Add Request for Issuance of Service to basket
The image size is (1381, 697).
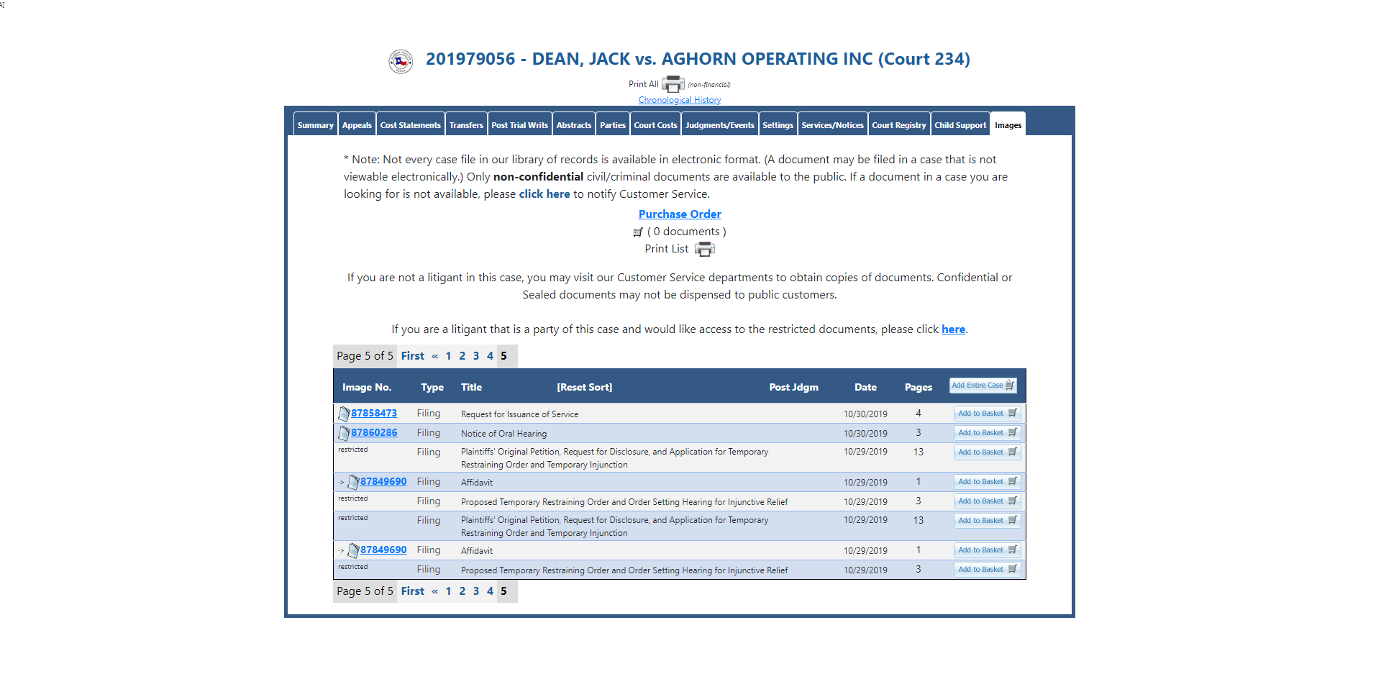(x=988, y=414)
